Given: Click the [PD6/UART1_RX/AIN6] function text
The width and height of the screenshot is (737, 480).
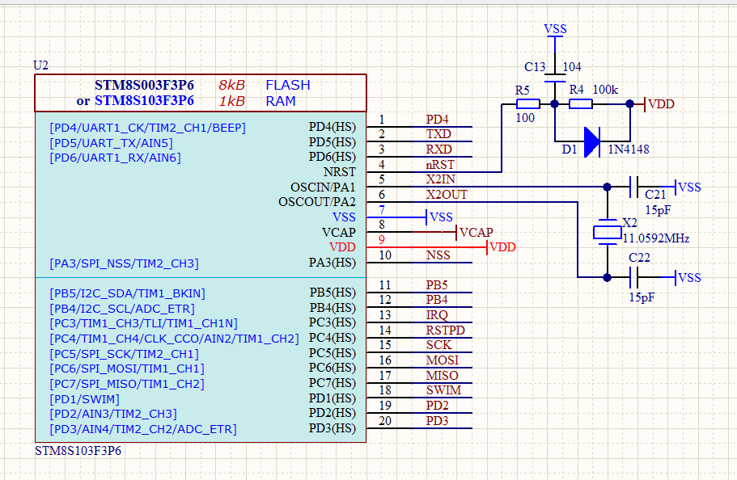Looking at the screenshot, I should point(115,158).
